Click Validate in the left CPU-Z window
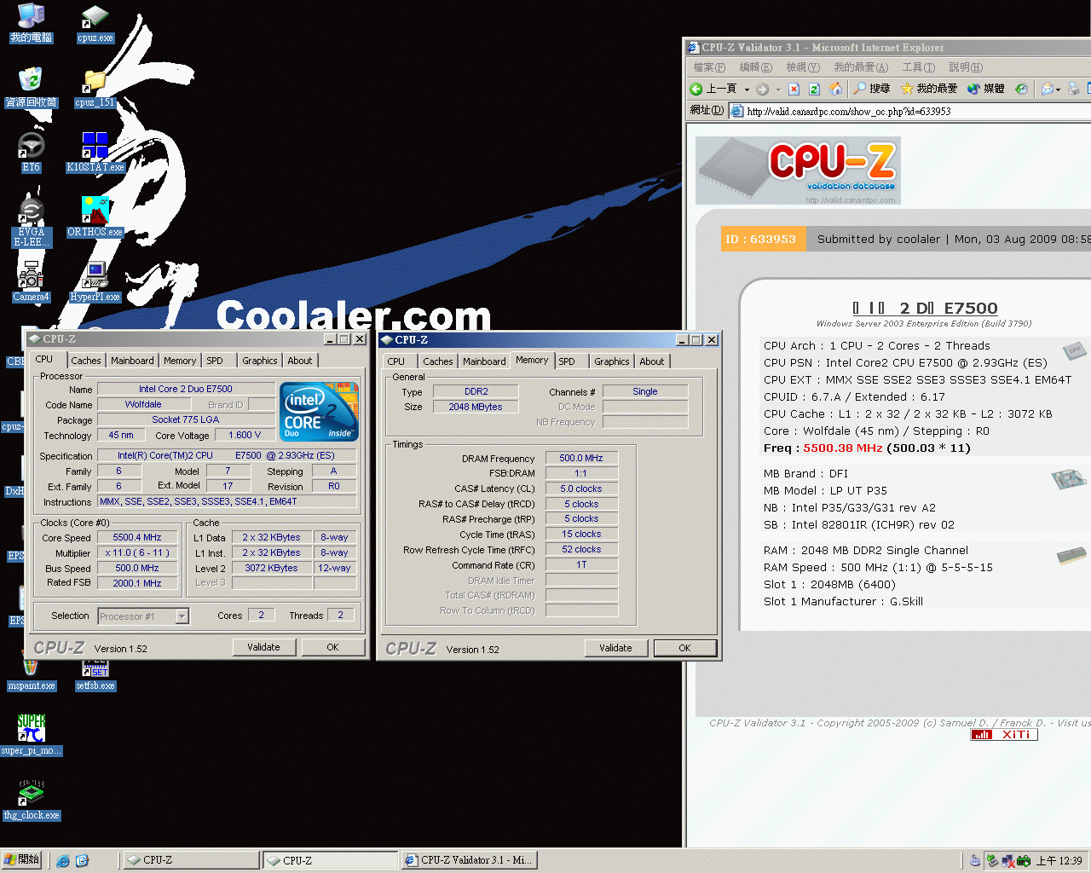1091x873 pixels. tap(264, 648)
